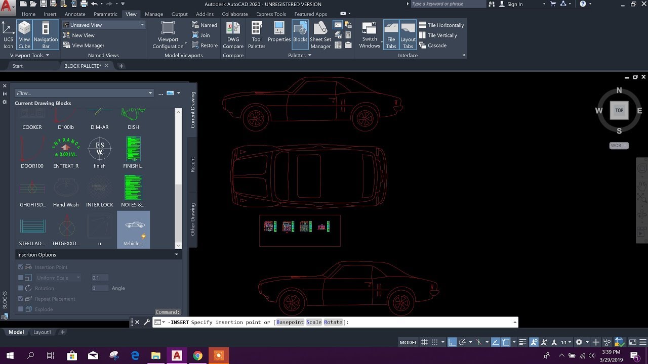Toggle Layout Tabs display

[408, 35]
